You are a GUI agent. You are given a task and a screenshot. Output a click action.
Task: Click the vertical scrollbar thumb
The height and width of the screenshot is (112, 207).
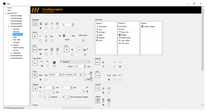[203, 40]
